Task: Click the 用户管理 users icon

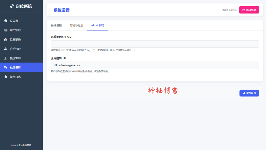Action: (6, 30)
